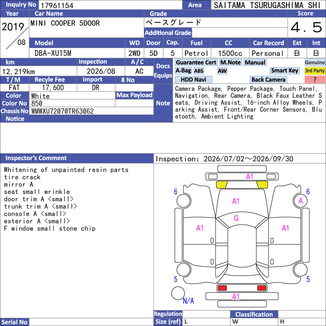
Task: Click the Japanese grade text ベースグレード
Action: [x=174, y=22]
